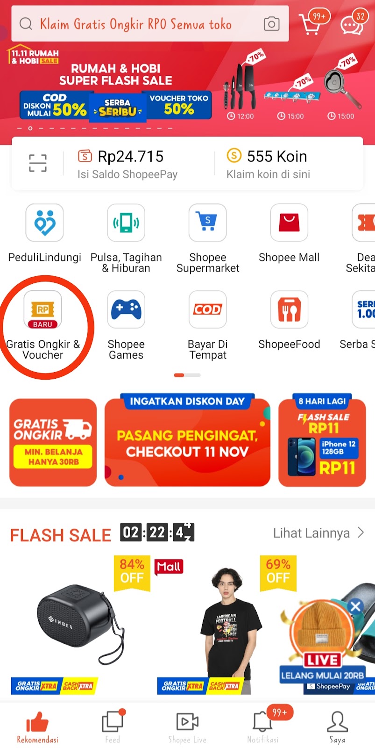Switch to the Feed tab
Viewport: 375px width, 748px height.
pos(113,727)
